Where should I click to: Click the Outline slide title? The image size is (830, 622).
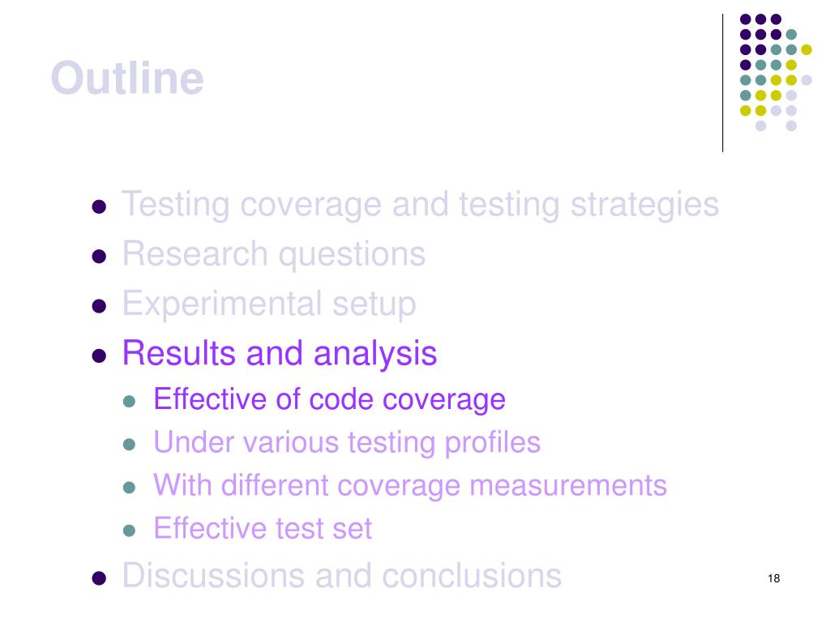coord(127,79)
